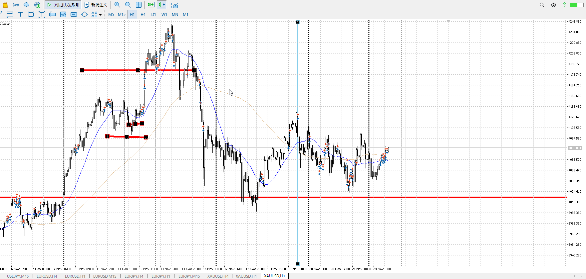
Task: Open the EURJPY,H4 chart tab
Action: pos(134,276)
